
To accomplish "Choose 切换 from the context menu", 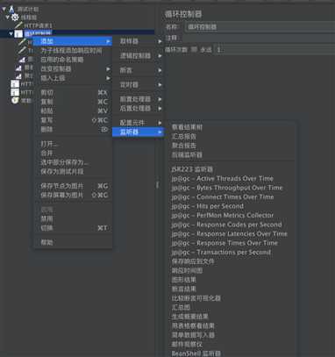I will coord(73,228).
